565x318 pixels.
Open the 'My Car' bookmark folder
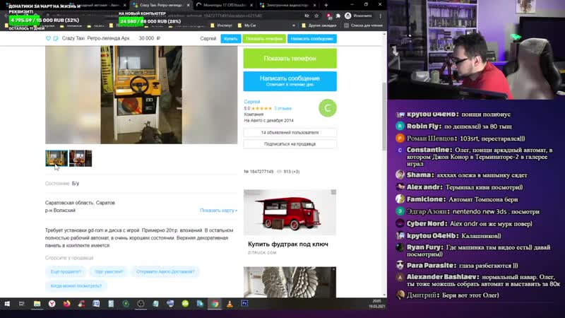pos(247,25)
